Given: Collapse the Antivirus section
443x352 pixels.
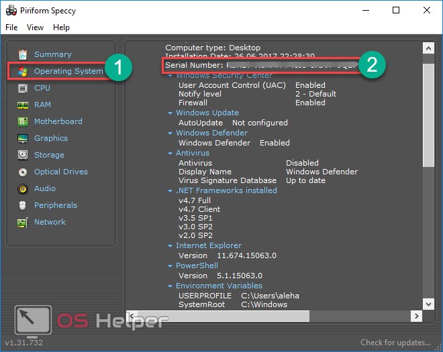Looking at the screenshot, I should (x=170, y=154).
